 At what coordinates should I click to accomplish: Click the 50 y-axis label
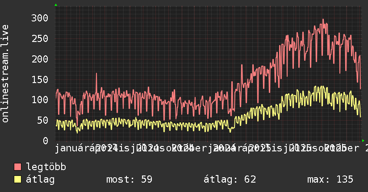pos(43,120)
